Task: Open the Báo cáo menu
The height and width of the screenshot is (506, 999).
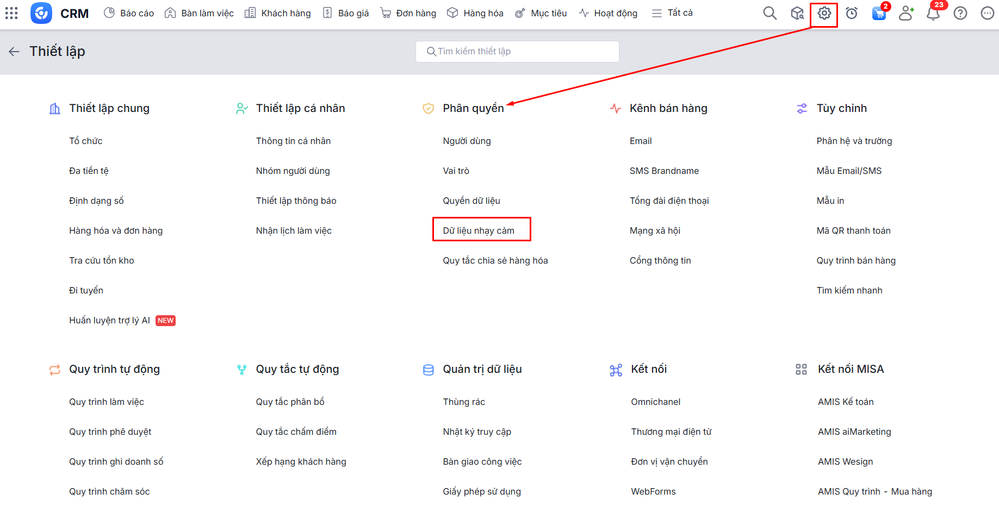Action: point(129,13)
